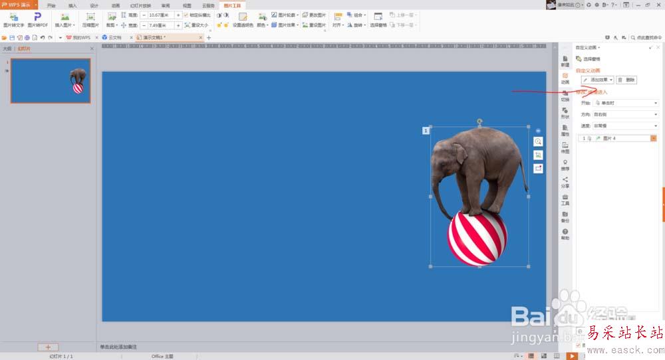Click the zoom magnifier icon beside the elephant

tap(538, 142)
